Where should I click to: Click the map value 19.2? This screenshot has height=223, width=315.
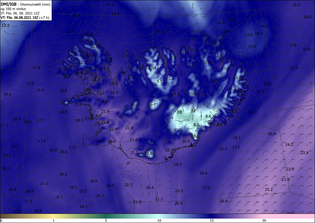215,124
